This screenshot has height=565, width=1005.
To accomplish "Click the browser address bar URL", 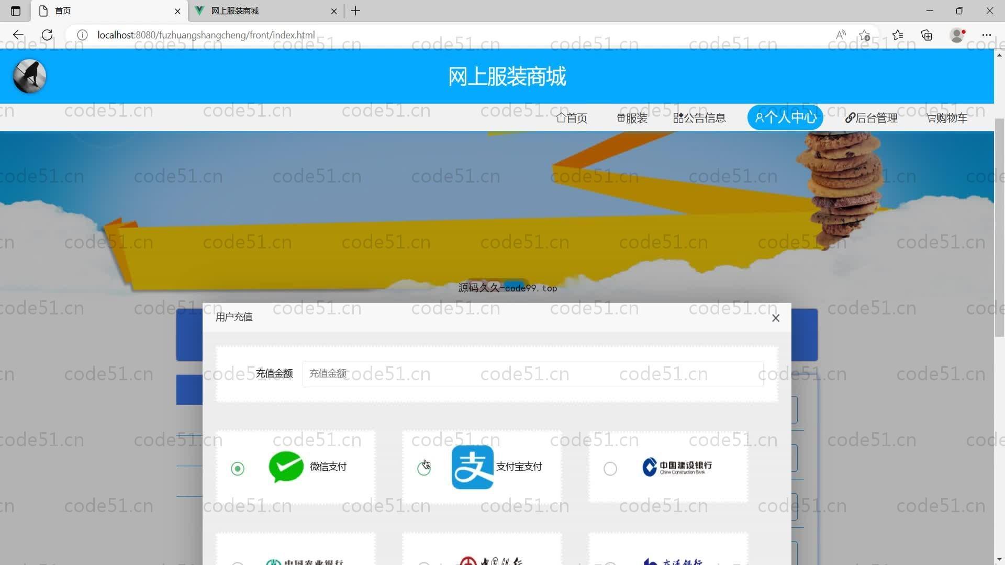I will click(x=206, y=35).
